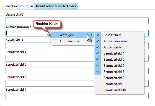This screenshot has width=155, height=106.
Task: Hide Benutzerfeld 4 via the submenu checkmark
Action: click(119, 53)
